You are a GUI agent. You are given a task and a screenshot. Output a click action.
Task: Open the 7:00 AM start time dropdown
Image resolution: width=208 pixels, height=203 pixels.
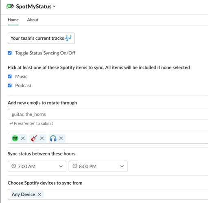click(37, 166)
